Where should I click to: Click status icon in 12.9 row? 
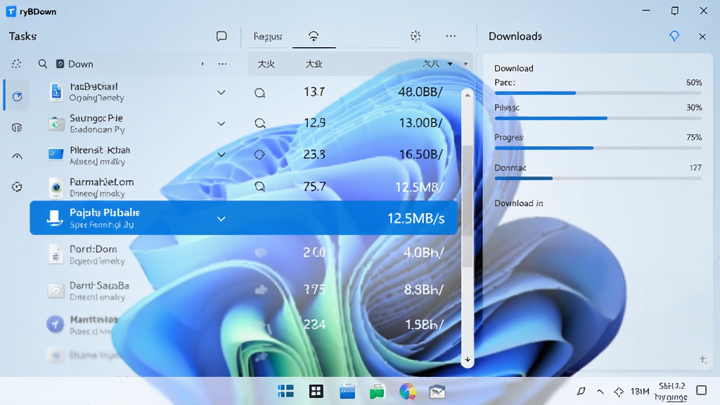(260, 123)
